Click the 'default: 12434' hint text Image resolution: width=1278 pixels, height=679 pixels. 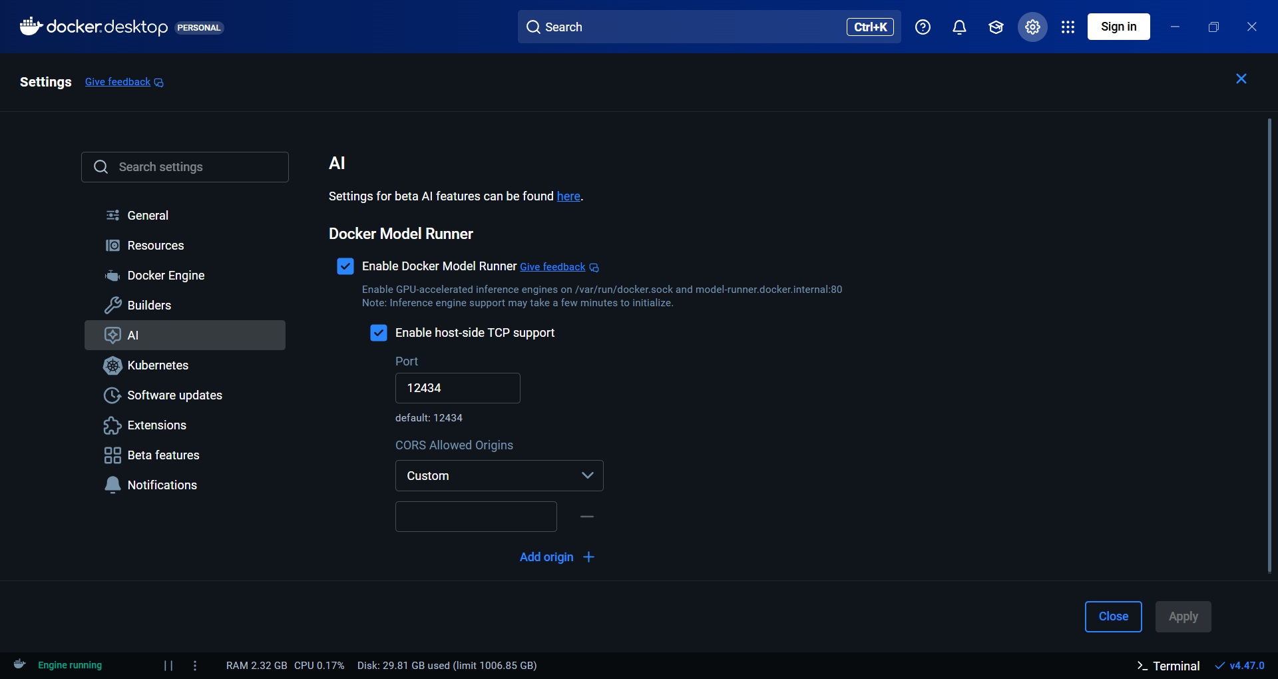[x=429, y=418]
